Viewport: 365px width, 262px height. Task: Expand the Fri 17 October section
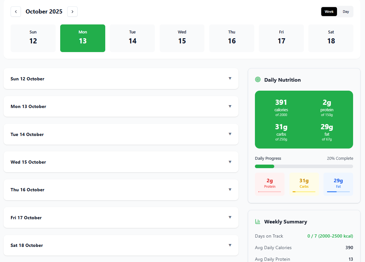pos(230,217)
